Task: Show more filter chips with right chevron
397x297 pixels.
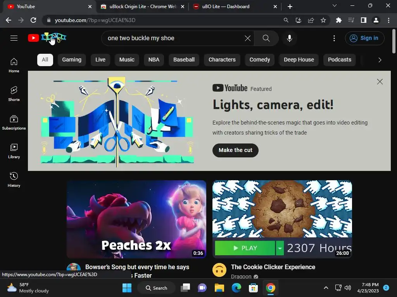Action: 380,60
